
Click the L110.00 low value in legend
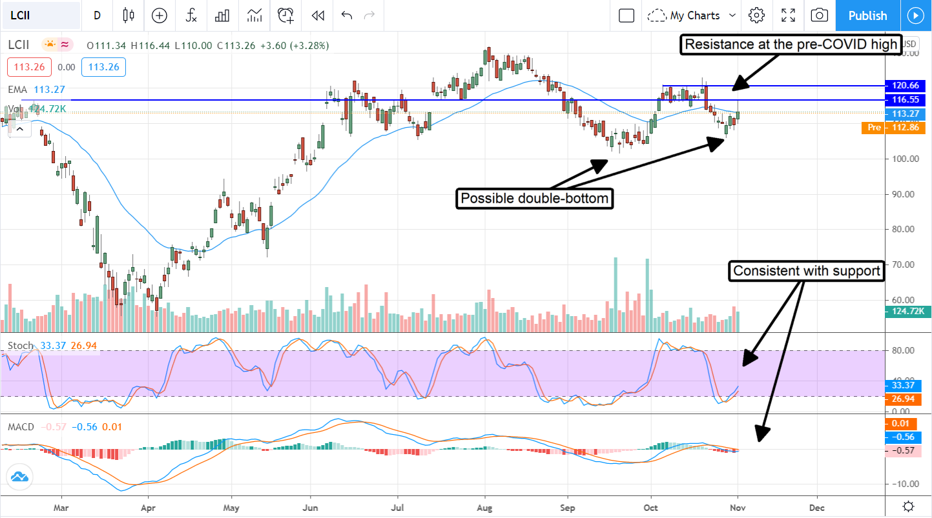193,45
